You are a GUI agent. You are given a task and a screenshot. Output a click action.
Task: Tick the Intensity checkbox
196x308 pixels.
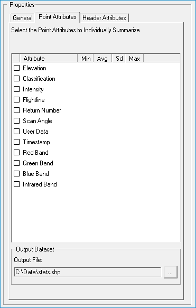[x=17, y=89]
